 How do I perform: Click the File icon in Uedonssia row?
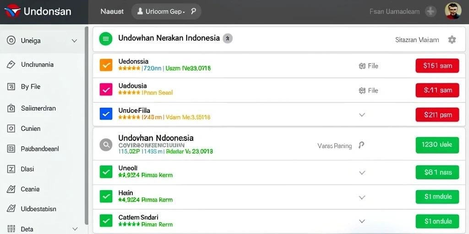[362, 66]
